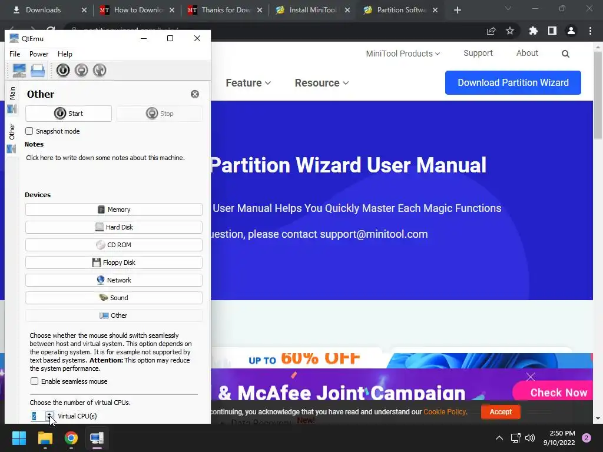Expand the Resource dropdown menu

pyautogui.click(x=322, y=83)
